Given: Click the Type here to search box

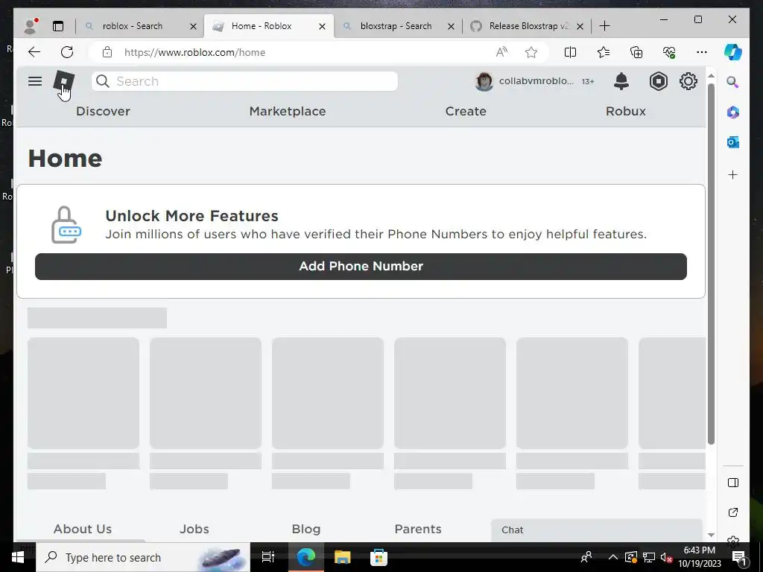Looking at the screenshot, I should 143,557.
